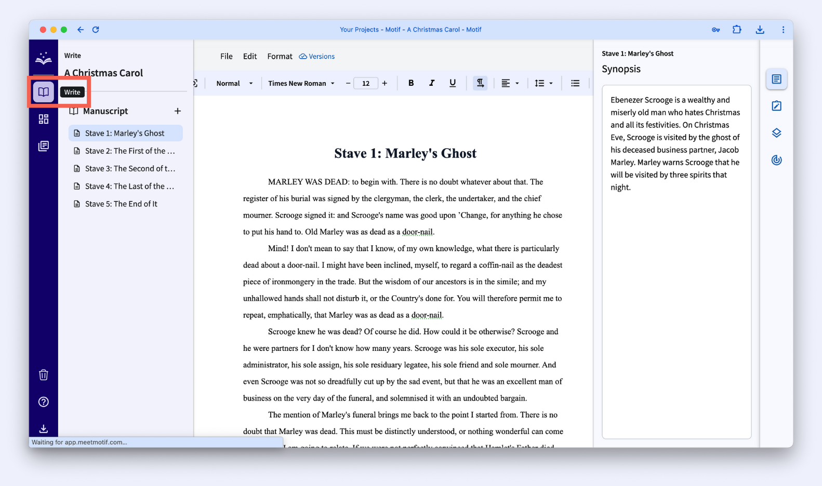Viewport: 822px width, 486px height.
Task: Open the File menu
Action: point(227,56)
